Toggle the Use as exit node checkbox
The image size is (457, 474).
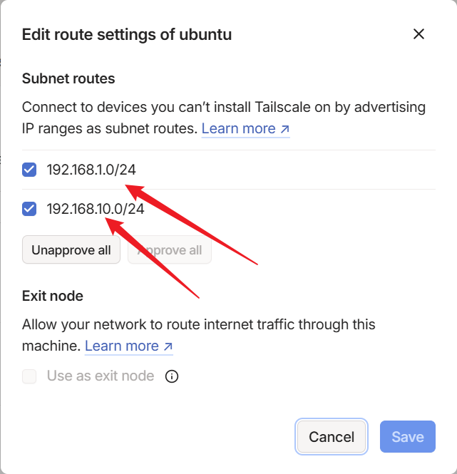[29, 376]
